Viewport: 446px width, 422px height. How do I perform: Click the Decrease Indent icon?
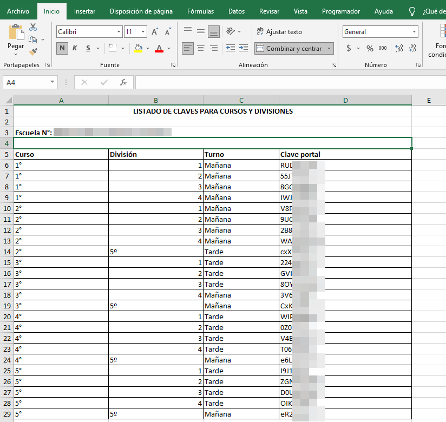click(231, 48)
